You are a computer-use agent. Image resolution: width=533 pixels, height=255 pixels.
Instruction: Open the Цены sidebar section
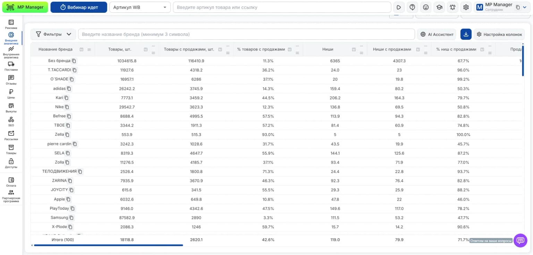11,94
